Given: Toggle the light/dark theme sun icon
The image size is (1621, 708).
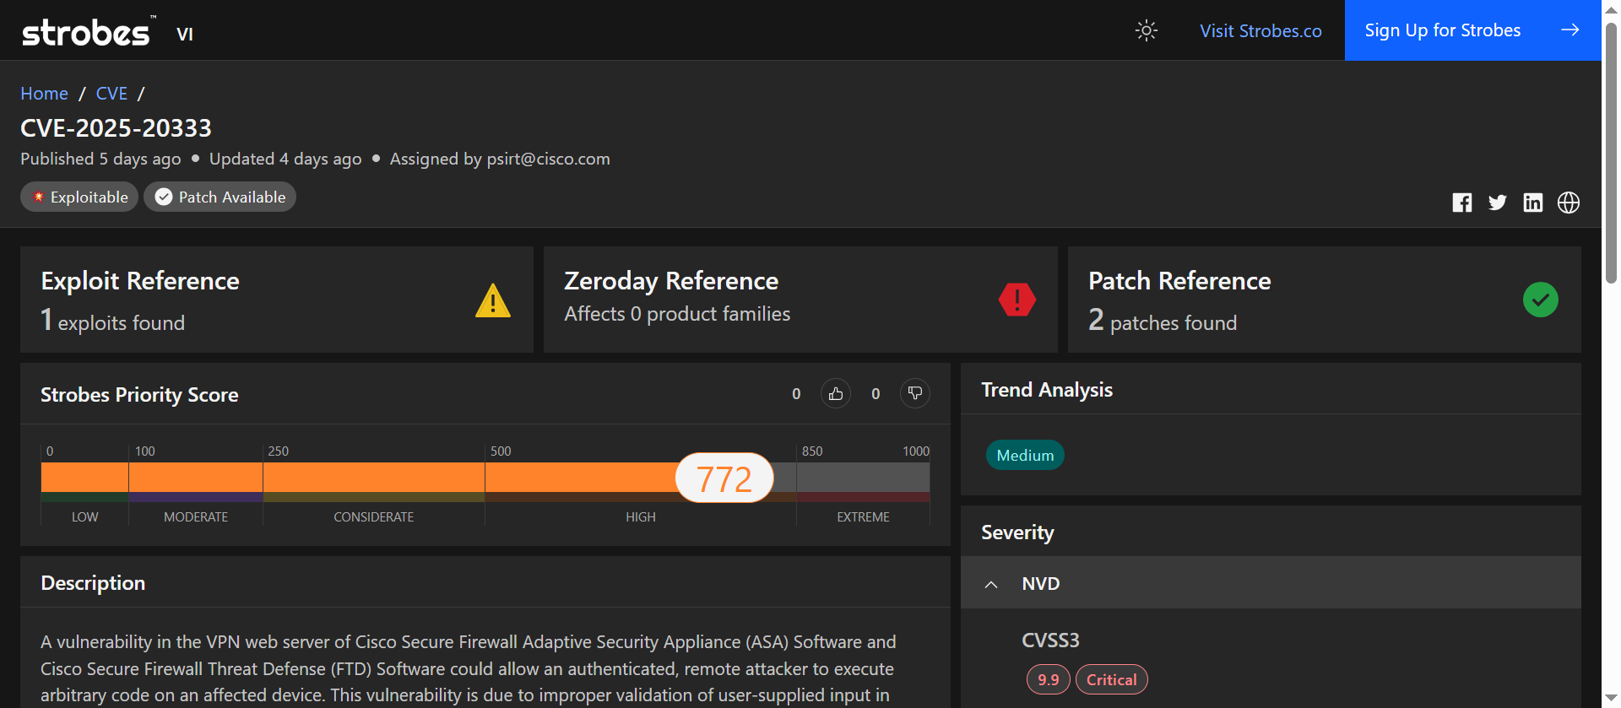Looking at the screenshot, I should click(1146, 30).
